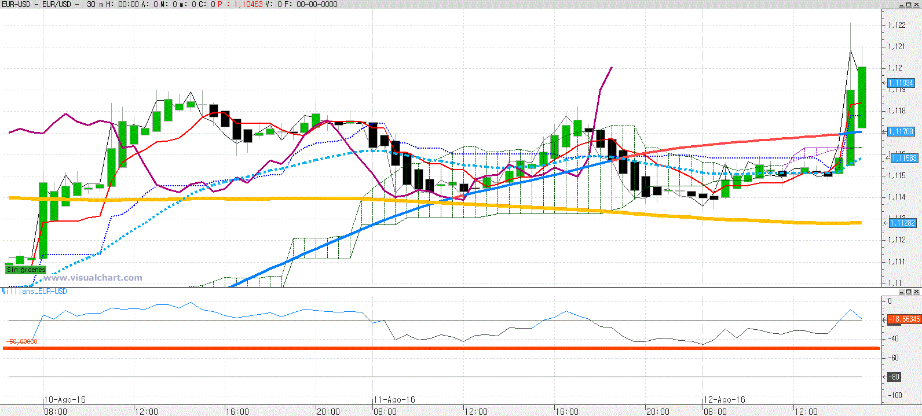This screenshot has height=416, width=922.
Task: Open the www.visualchart.com watermark link
Action: tap(93, 278)
